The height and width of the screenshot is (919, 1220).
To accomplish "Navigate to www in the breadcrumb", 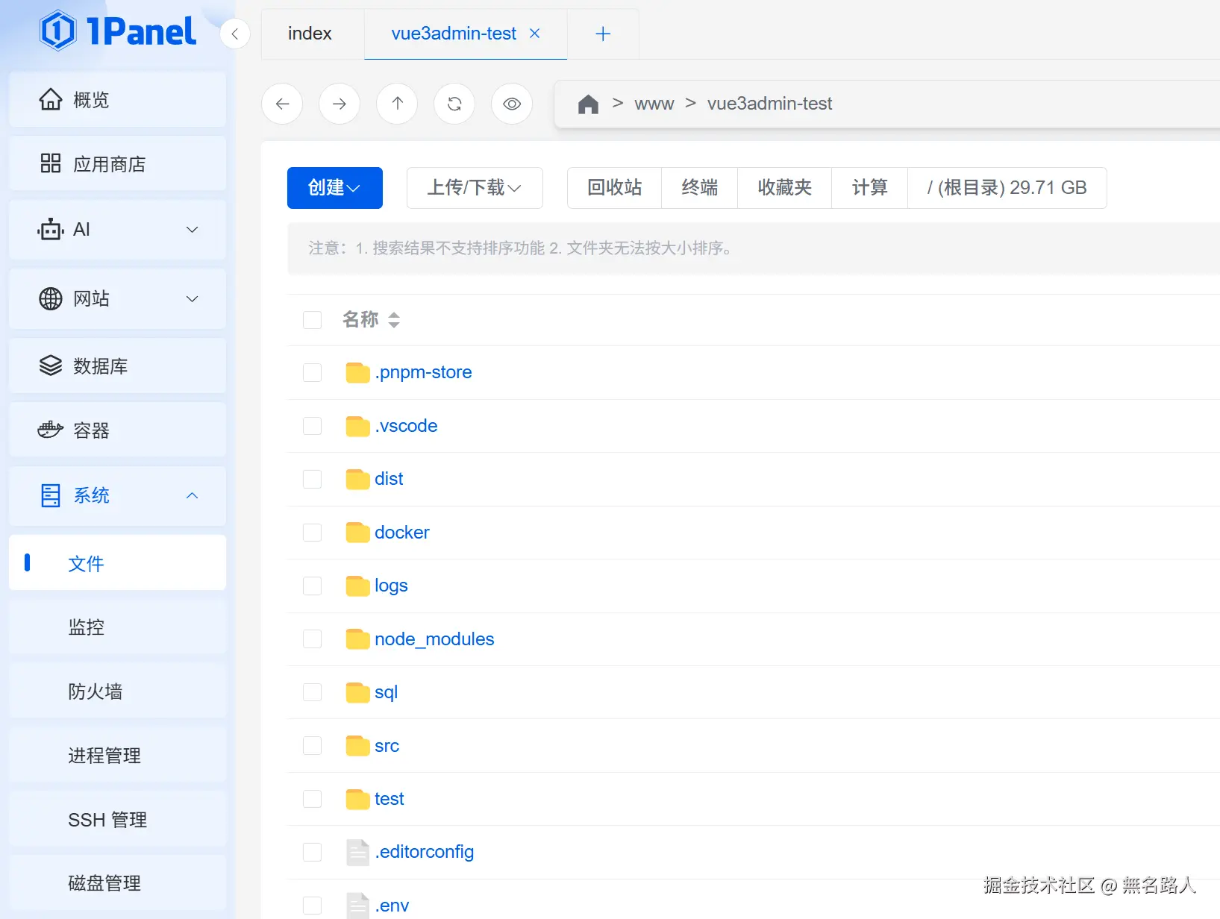I will click(x=654, y=104).
